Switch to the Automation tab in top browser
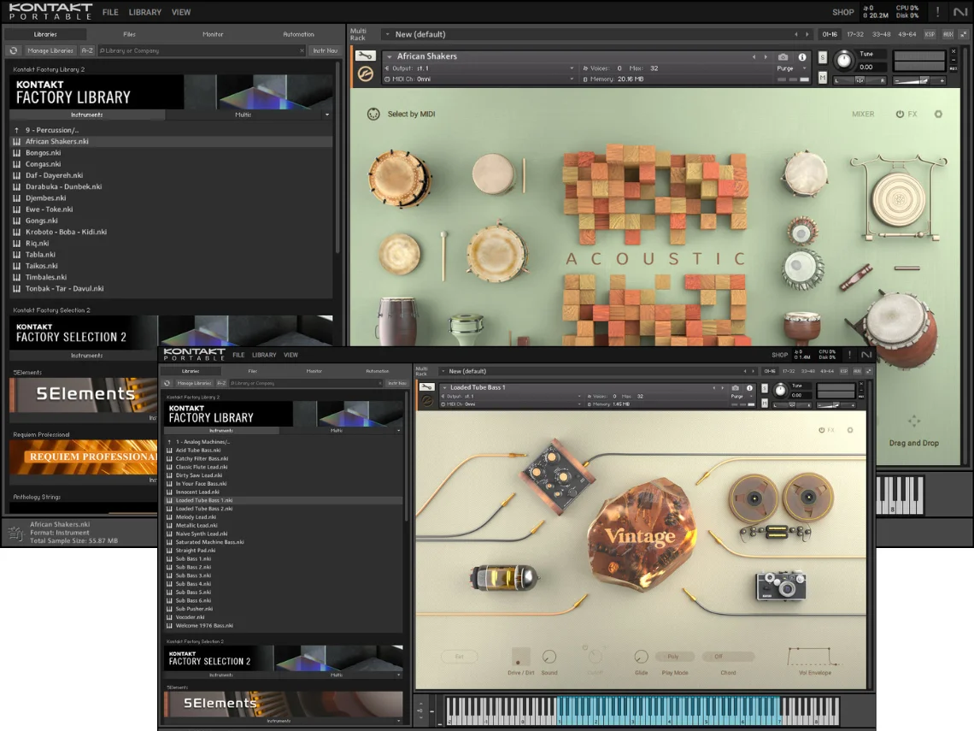Screen dimensions: 974x731 coord(298,34)
